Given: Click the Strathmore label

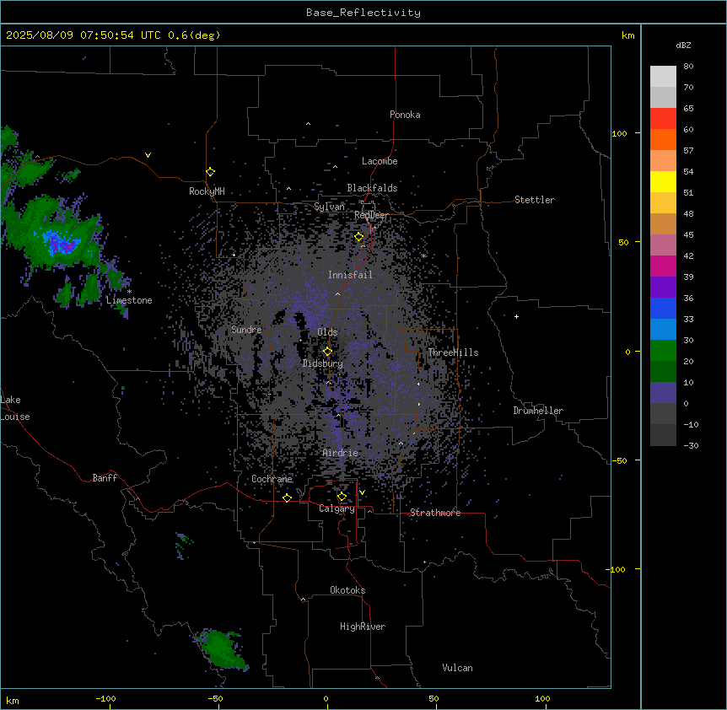Looking at the screenshot, I should click(435, 513).
